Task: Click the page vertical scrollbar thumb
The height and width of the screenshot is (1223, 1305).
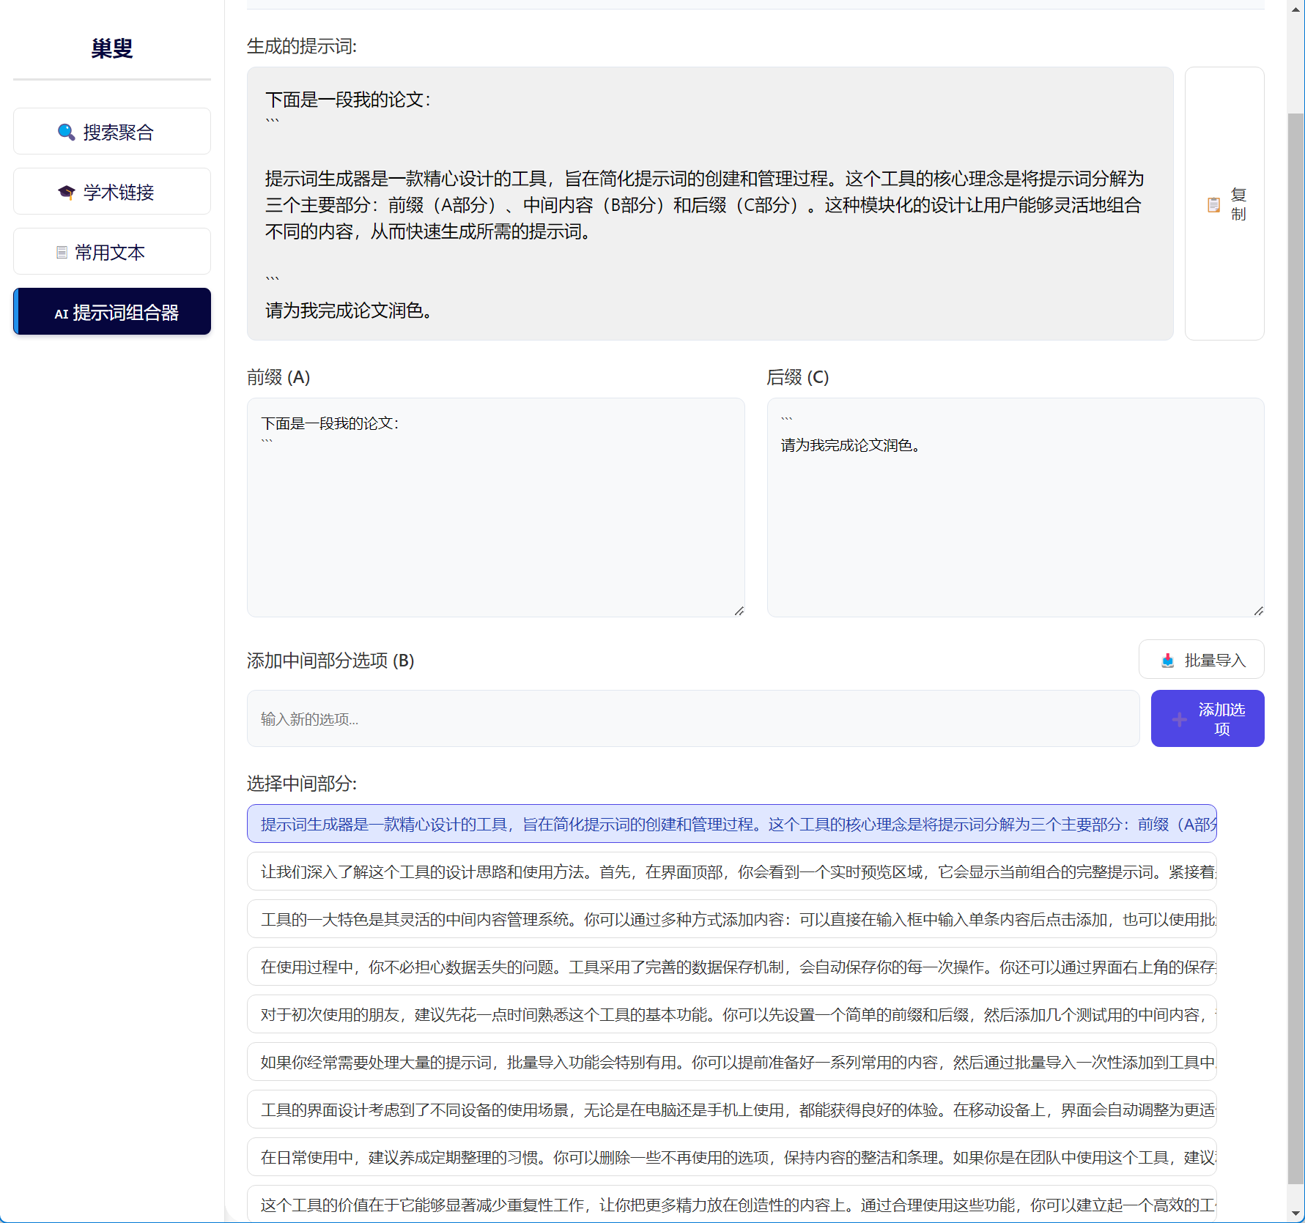Action: [1295, 648]
